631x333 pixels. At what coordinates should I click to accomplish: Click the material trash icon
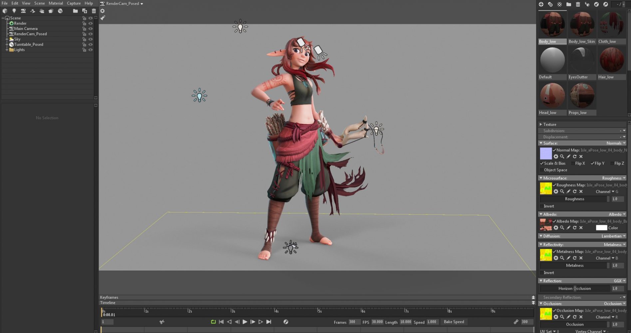[x=578, y=4]
